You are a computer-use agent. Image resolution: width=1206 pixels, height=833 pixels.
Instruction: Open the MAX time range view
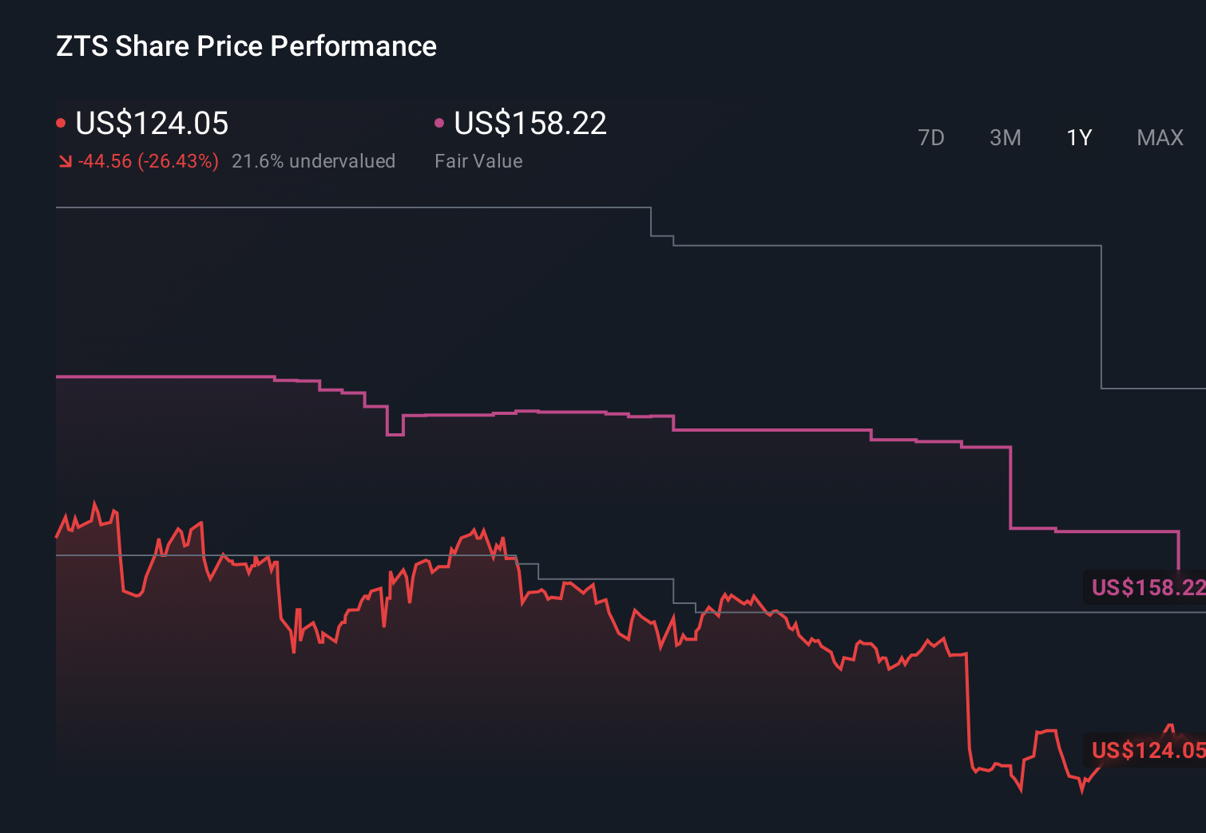1160,137
